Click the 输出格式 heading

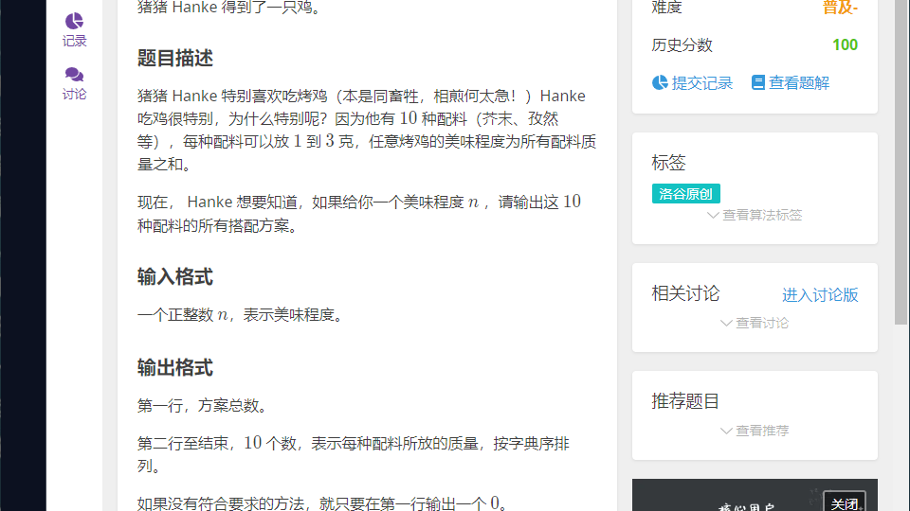[175, 368]
